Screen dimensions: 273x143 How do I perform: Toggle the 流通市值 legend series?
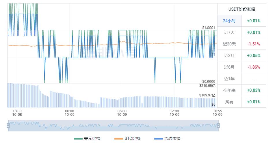[168, 138]
